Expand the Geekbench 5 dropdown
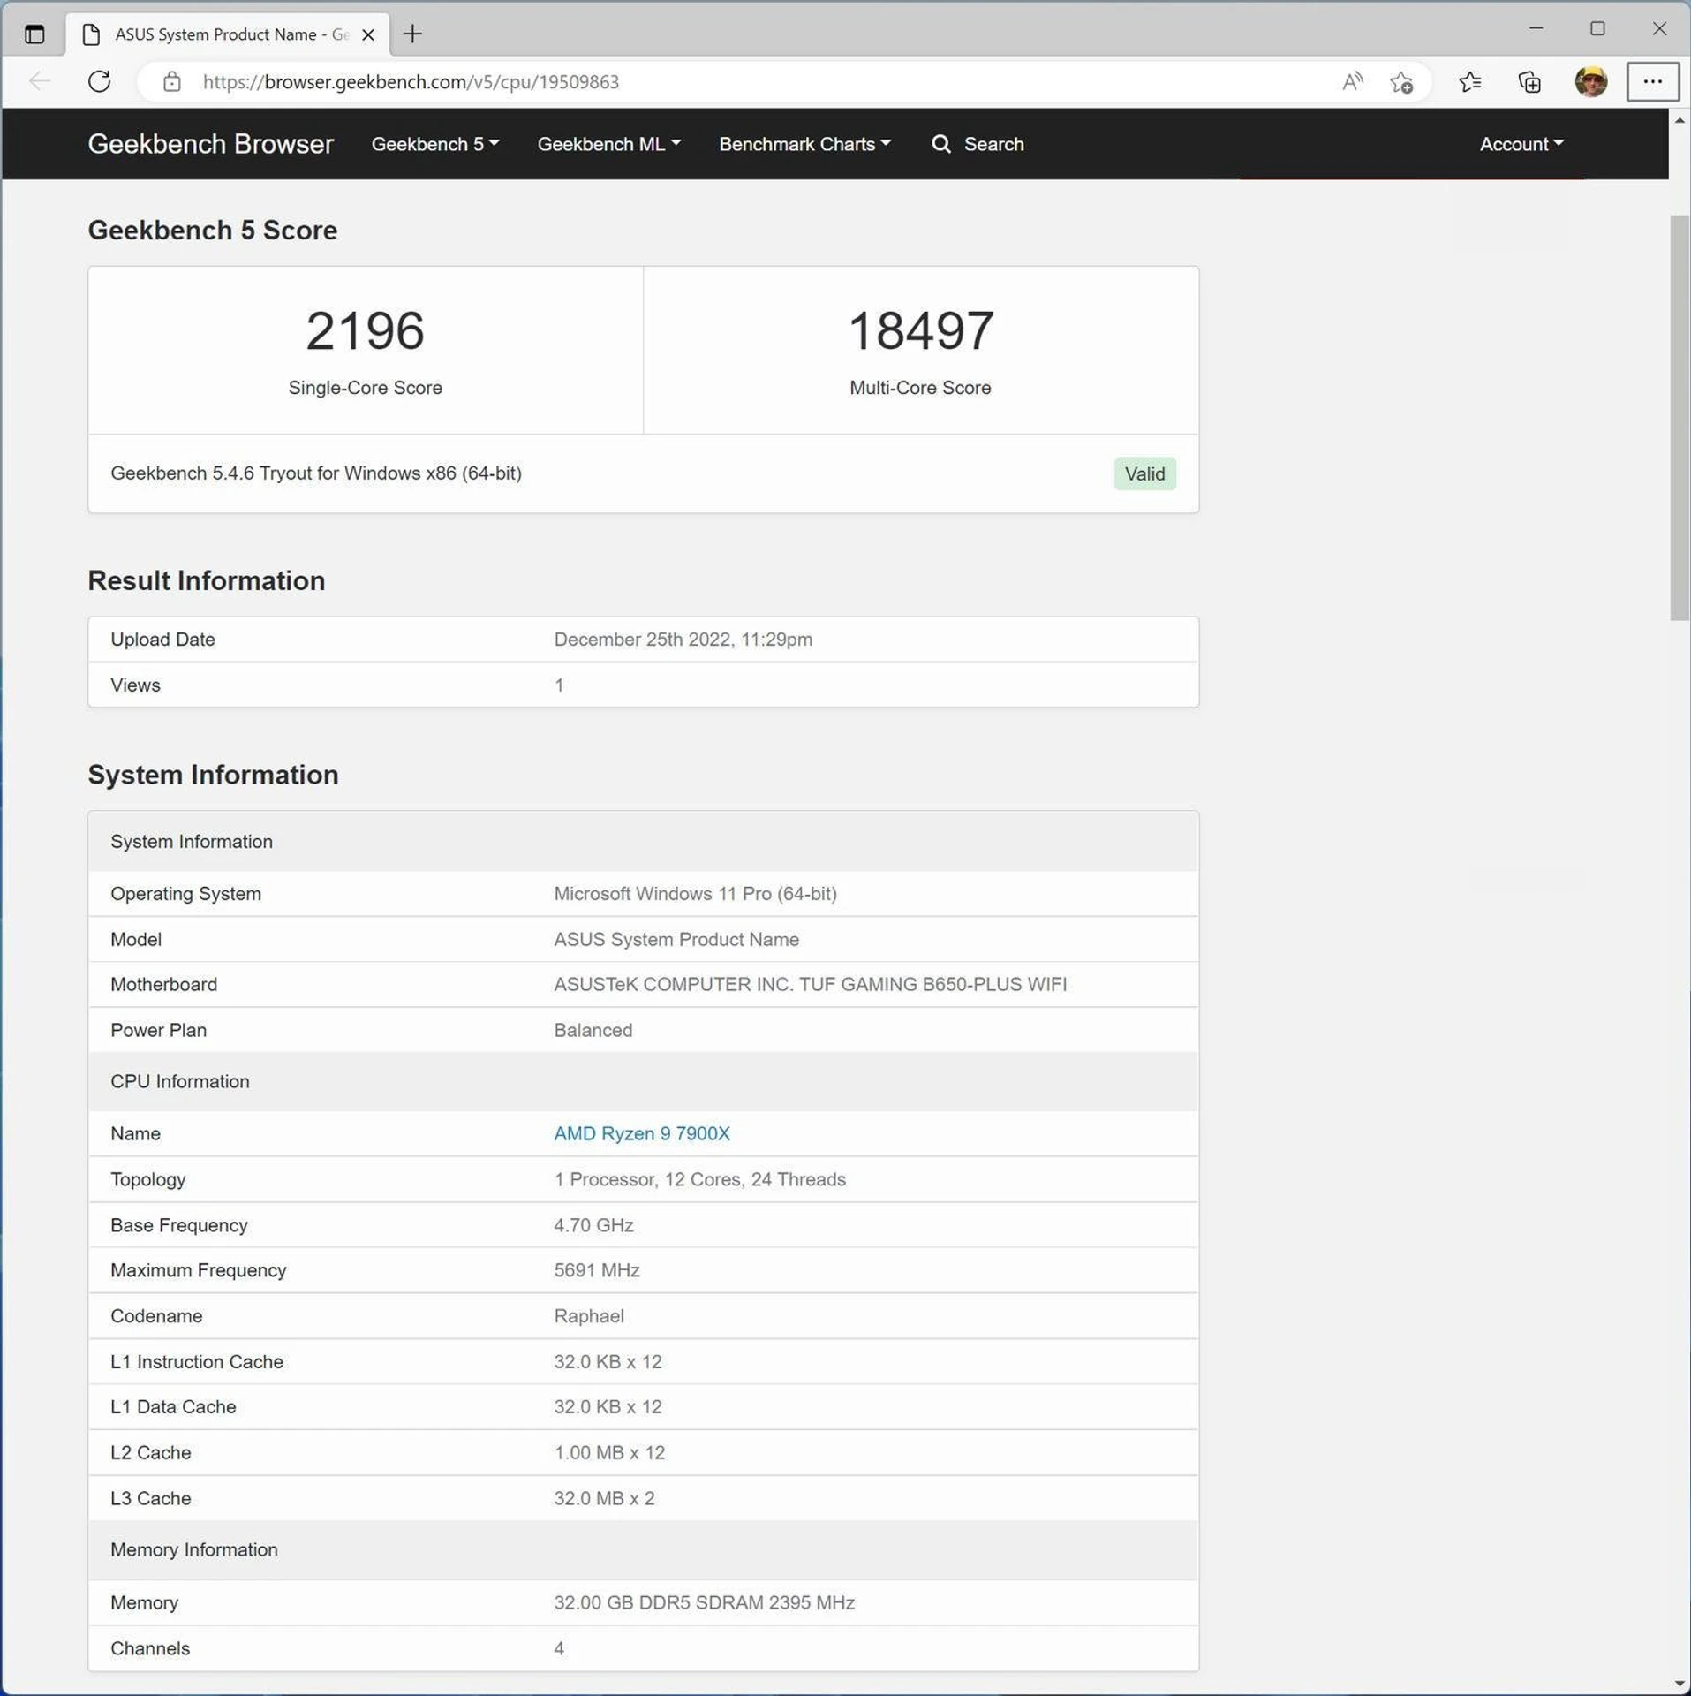The height and width of the screenshot is (1696, 1691). pyautogui.click(x=435, y=144)
